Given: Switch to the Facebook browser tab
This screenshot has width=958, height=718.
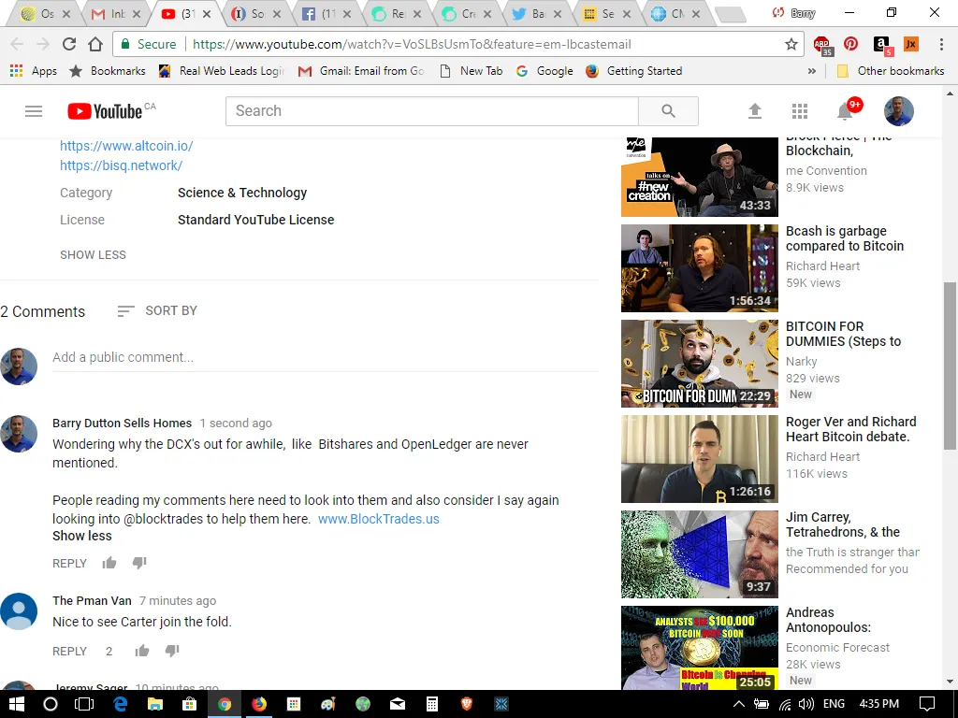Looking at the screenshot, I should coord(325,13).
